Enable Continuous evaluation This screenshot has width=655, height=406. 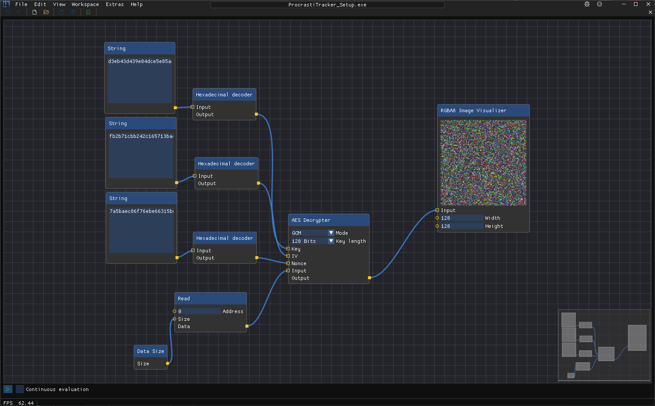click(20, 389)
